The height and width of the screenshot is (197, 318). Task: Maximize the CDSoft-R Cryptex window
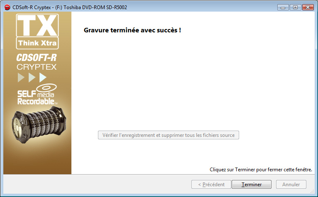[296, 7]
